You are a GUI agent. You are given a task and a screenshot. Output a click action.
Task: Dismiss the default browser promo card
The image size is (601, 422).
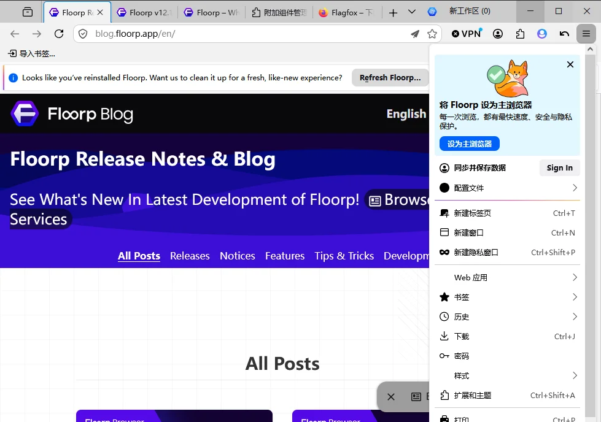click(x=570, y=64)
